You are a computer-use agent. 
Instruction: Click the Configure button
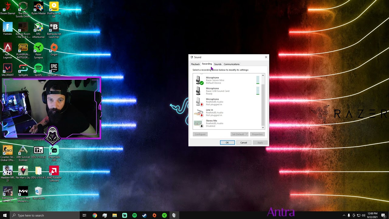pos(200,134)
